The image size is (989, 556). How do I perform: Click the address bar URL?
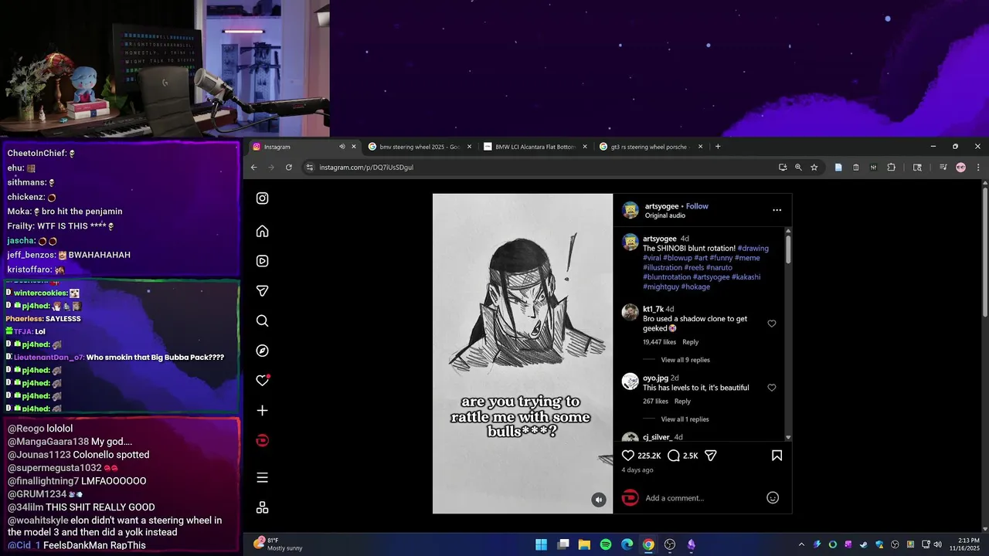(366, 168)
